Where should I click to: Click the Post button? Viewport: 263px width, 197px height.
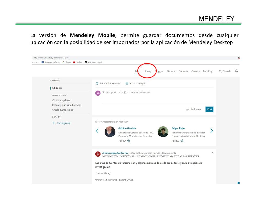click(209, 109)
